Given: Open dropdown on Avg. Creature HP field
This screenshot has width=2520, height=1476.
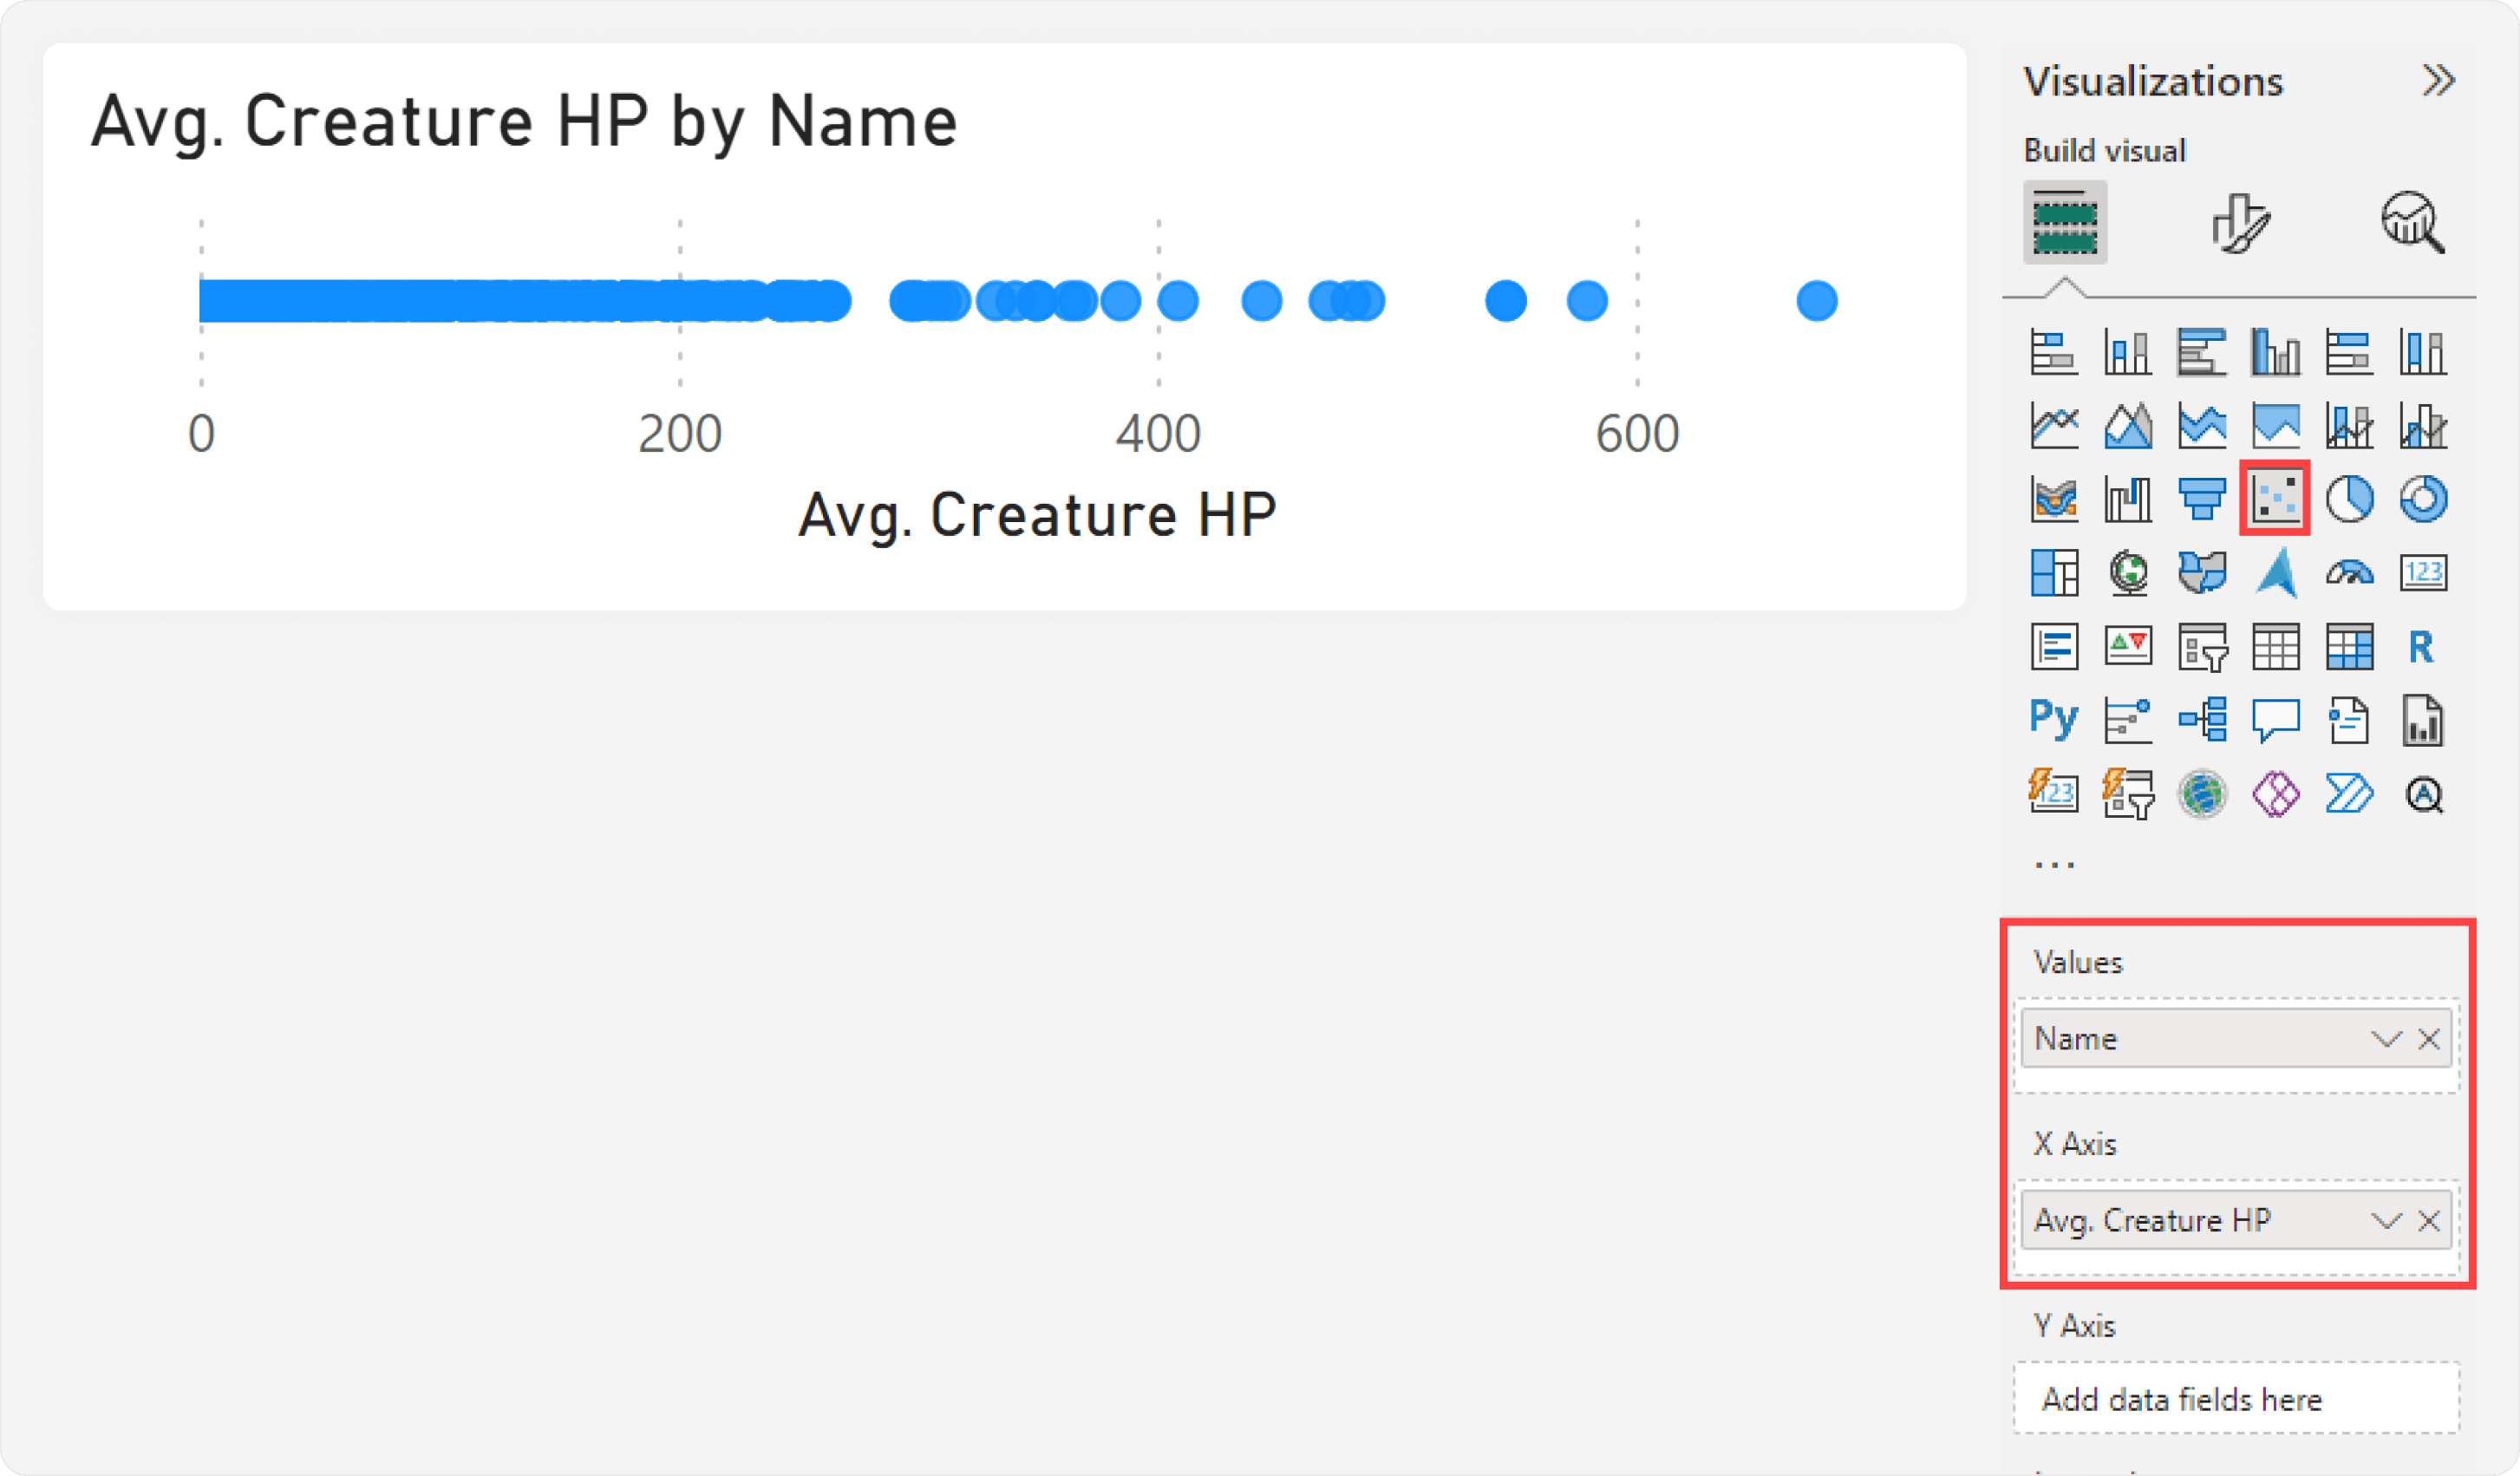Looking at the screenshot, I should click(2386, 1220).
